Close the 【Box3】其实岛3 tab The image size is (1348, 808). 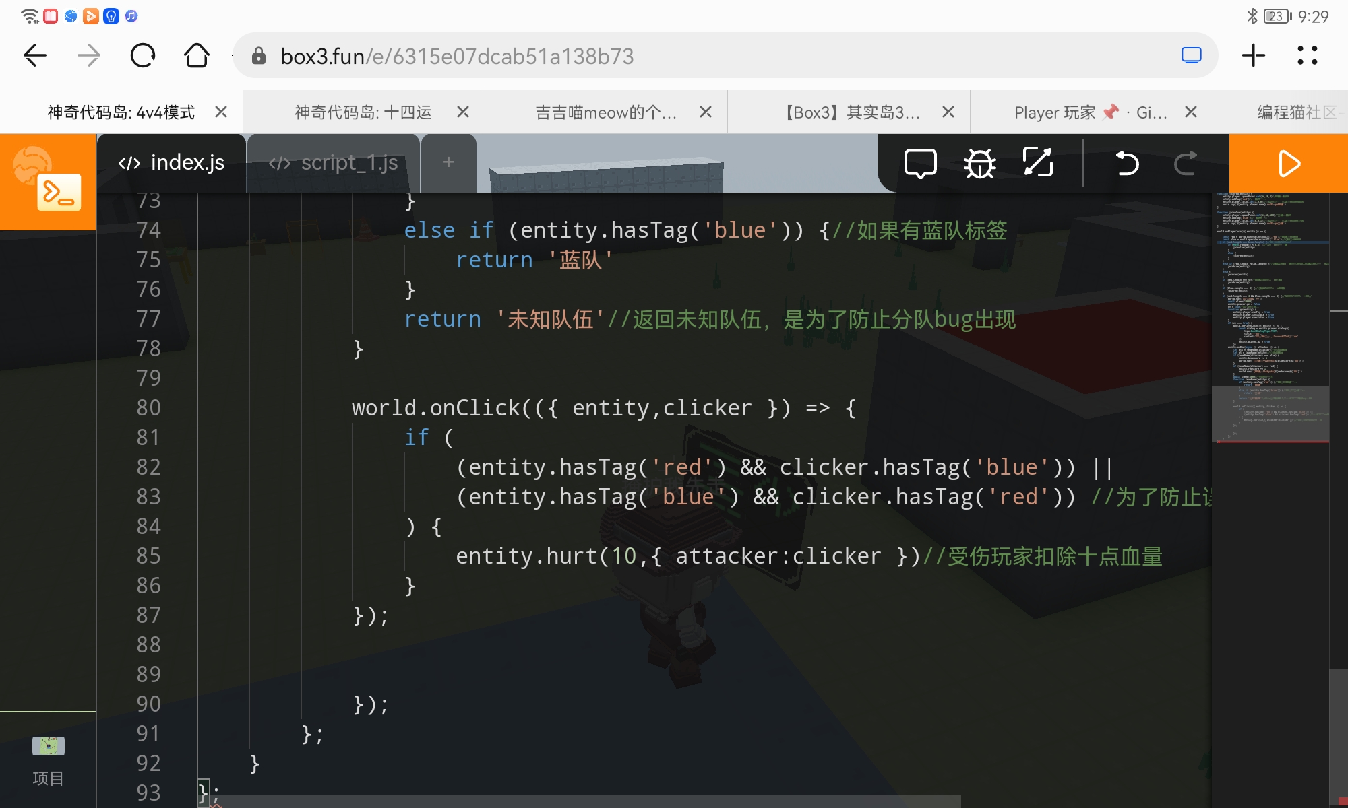coord(948,112)
